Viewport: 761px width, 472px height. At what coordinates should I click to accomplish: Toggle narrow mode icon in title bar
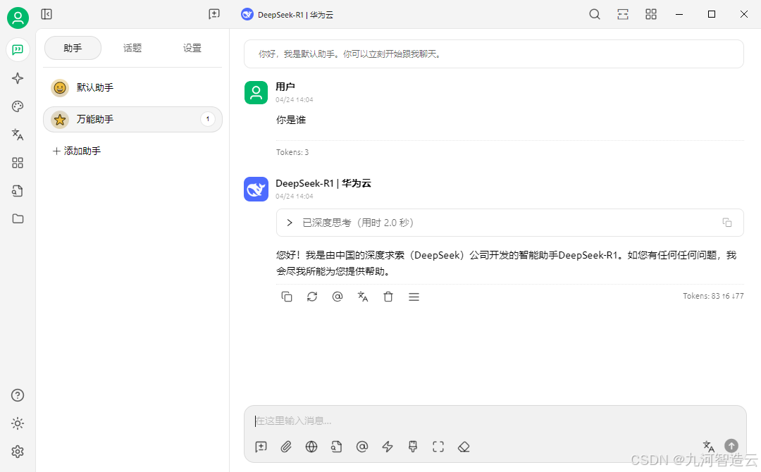point(623,15)
